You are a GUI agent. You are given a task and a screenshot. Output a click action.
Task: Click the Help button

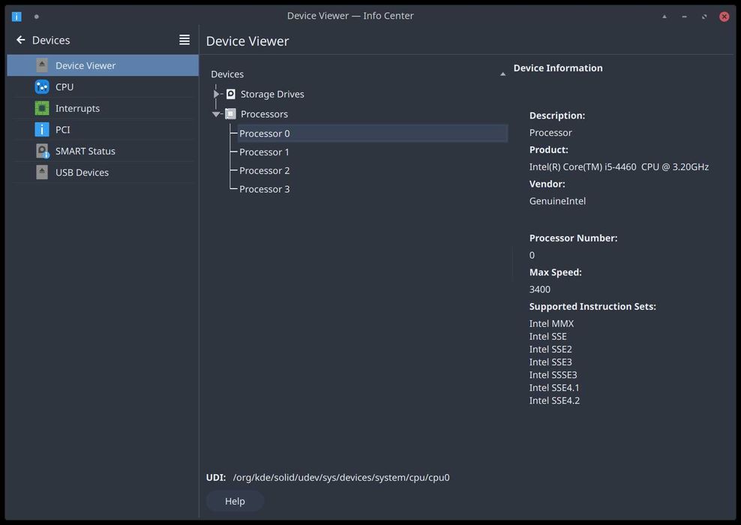[235, 501]
